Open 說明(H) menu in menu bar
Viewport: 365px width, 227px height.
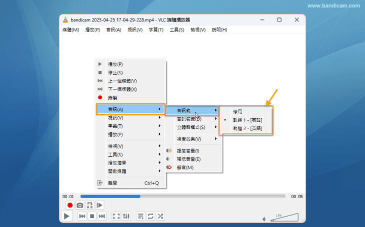point(219,30)
